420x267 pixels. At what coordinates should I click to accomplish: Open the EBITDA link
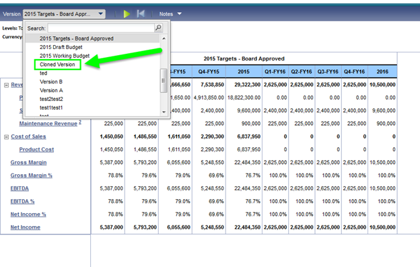[x=20, y=188]
